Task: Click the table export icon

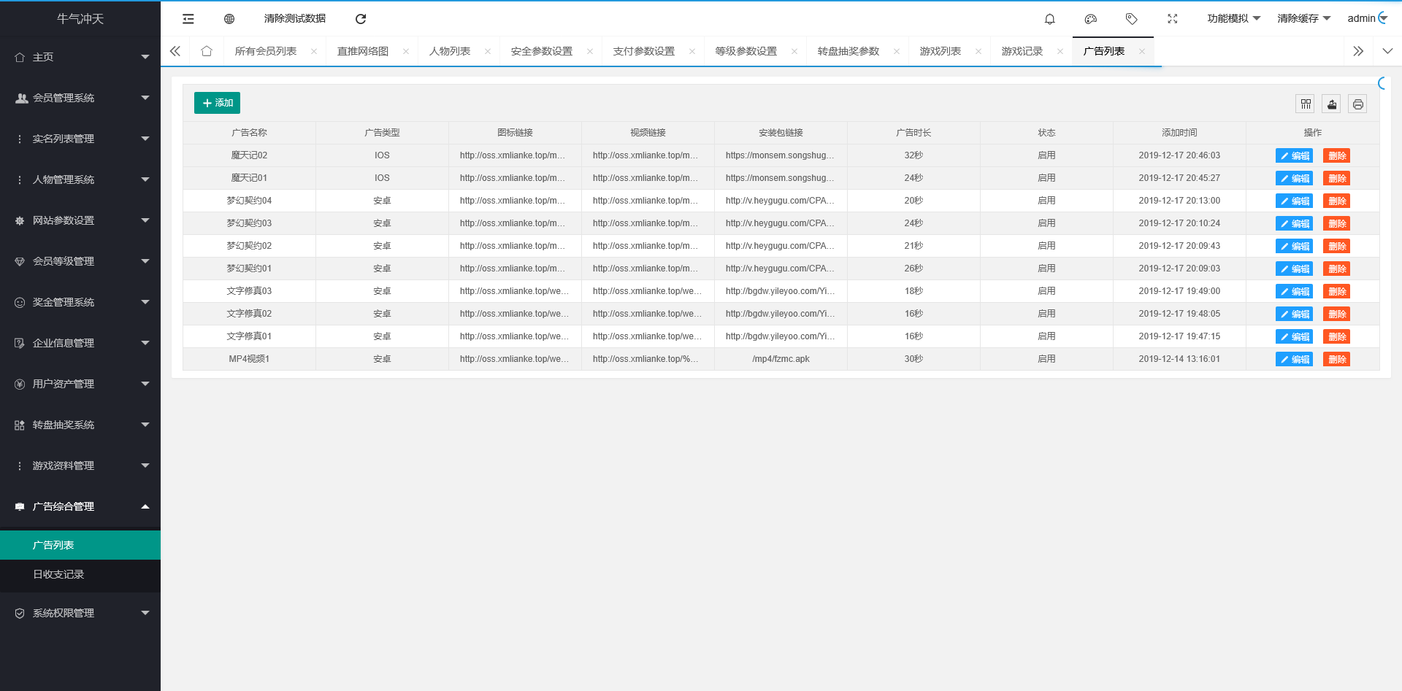Action: [1332, 104]
